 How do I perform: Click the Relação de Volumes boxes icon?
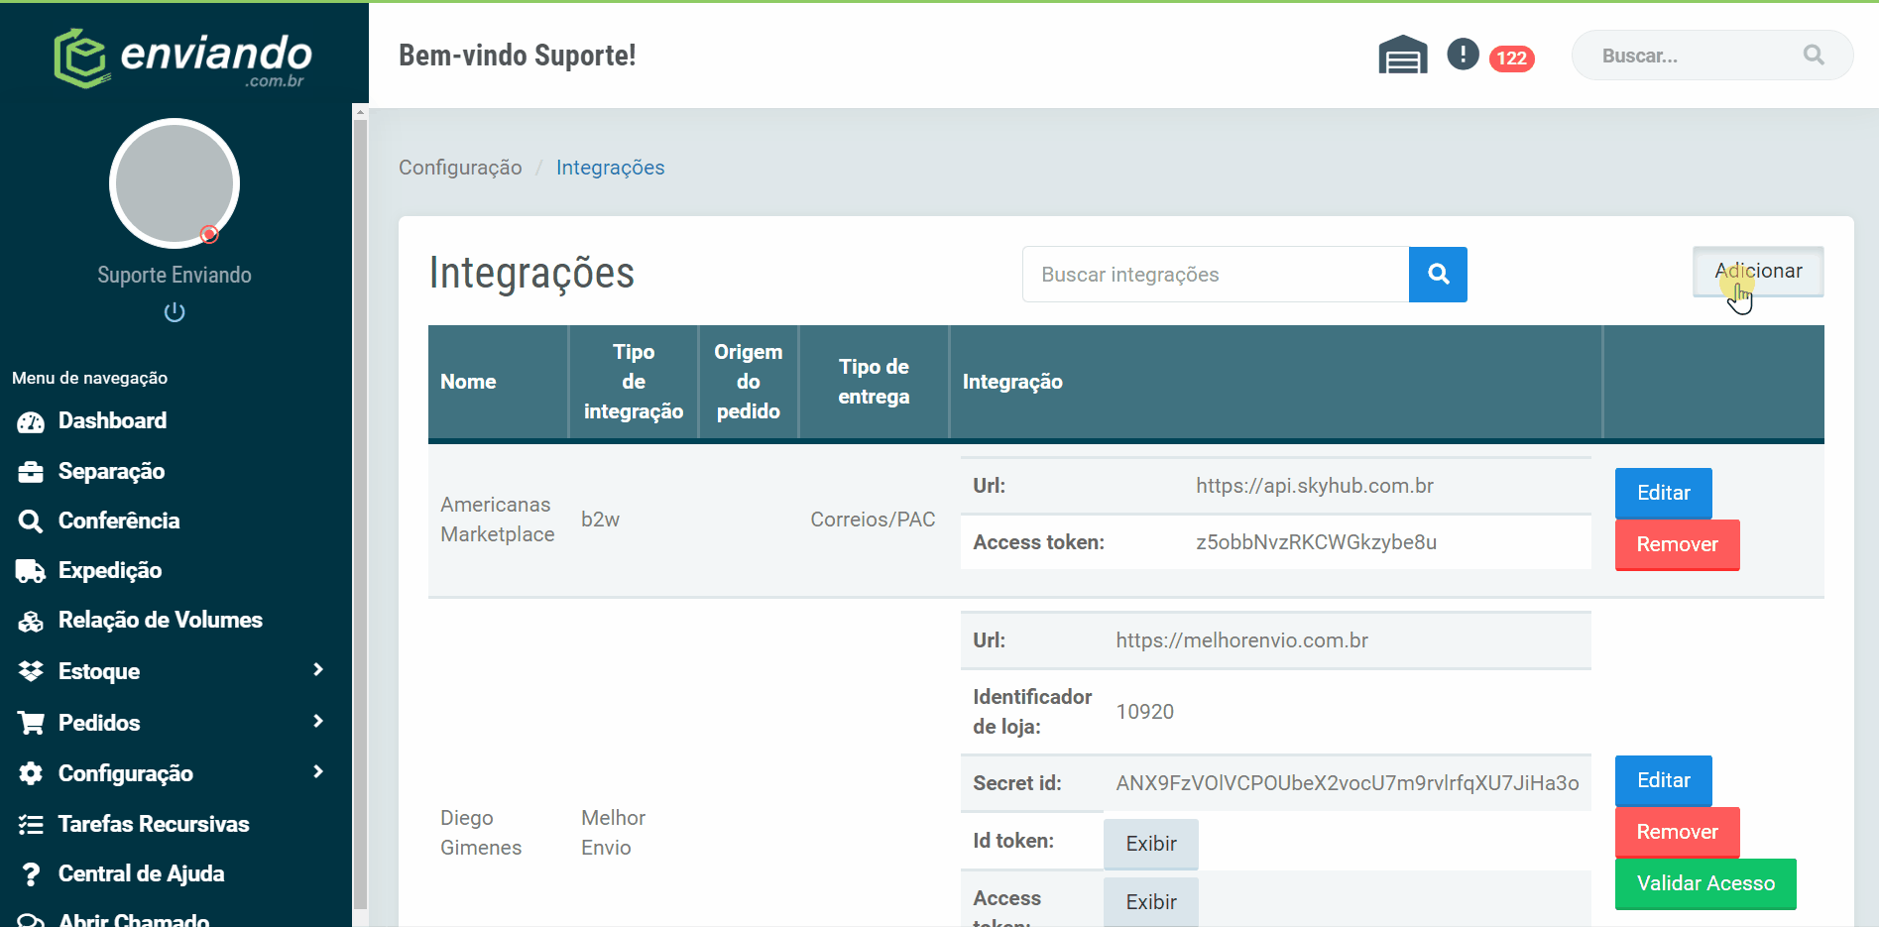(31, 622)
